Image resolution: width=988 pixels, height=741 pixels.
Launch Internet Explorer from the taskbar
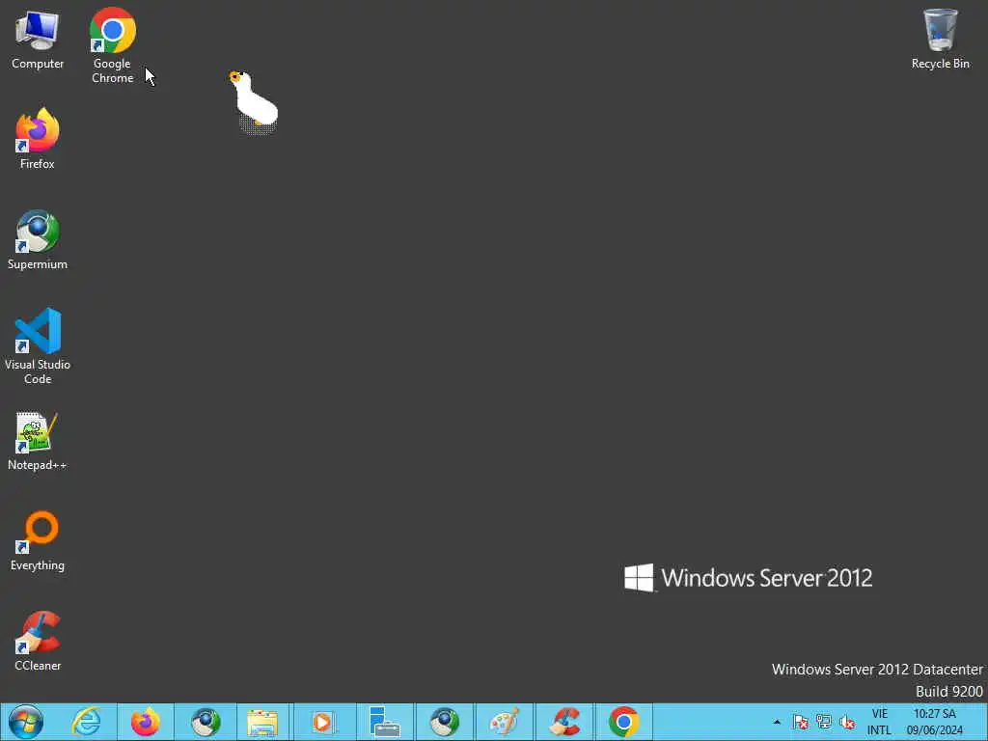point(86,722)
